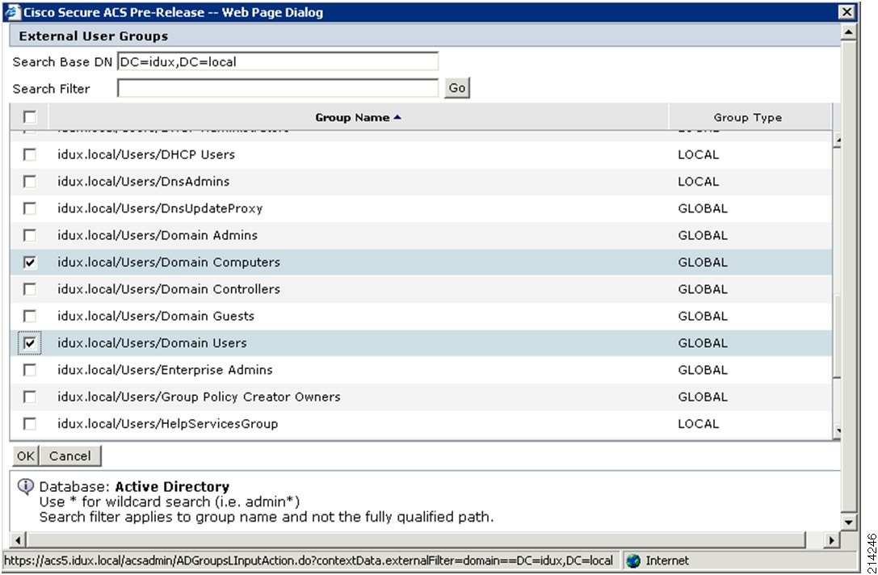Click the GLOBAL type cell for Enterprise Admins

point(703,370)
